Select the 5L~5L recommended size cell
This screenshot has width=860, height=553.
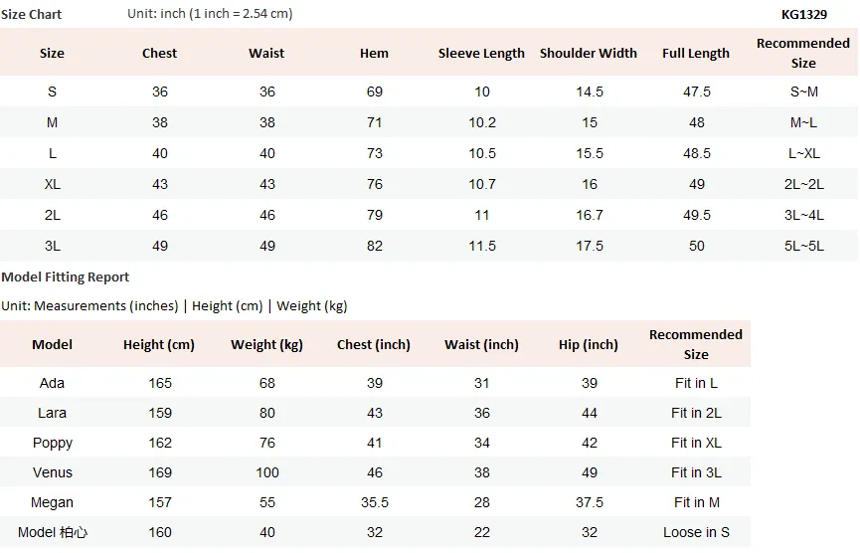[x=803, y=246]
